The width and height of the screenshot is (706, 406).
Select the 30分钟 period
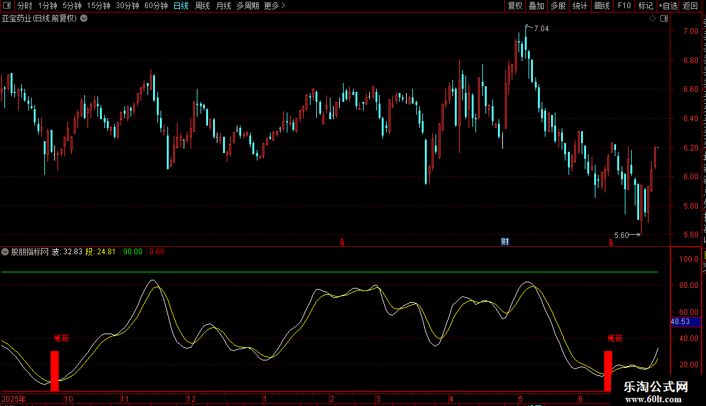click(x=127, y=6)
